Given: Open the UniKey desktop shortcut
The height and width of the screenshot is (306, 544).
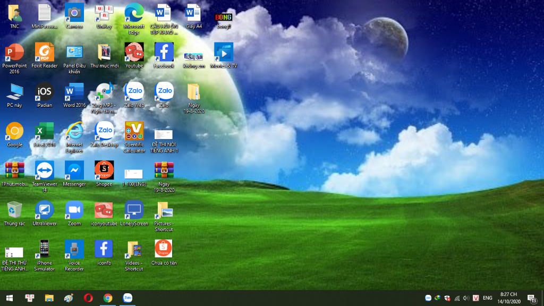Looking at the screenshot, I should click(104, 13).
